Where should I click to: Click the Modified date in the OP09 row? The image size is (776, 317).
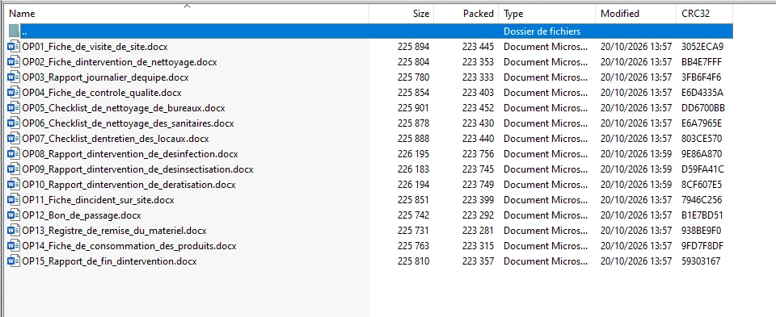[x=636, y=169]
